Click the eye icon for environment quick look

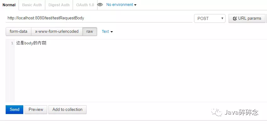(100, 5)
